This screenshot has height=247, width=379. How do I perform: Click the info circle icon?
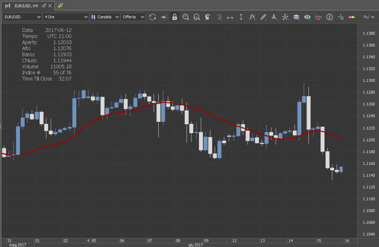329,17
